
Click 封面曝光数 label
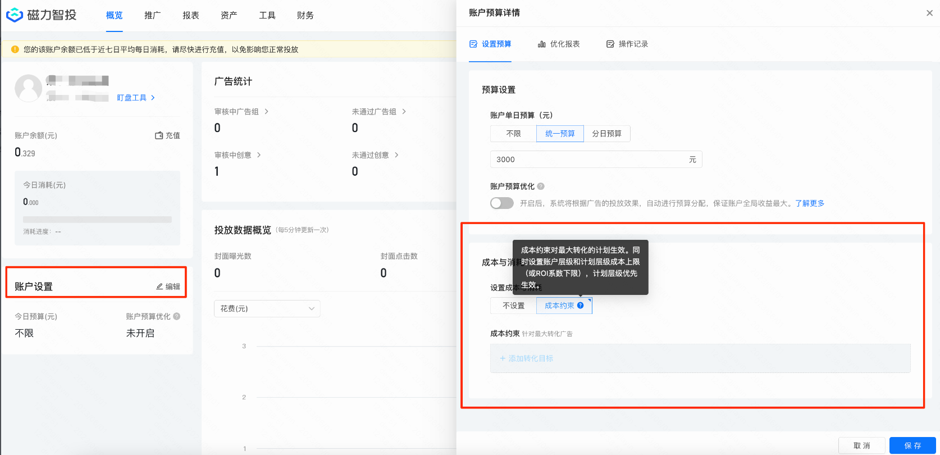pos(233,256)
